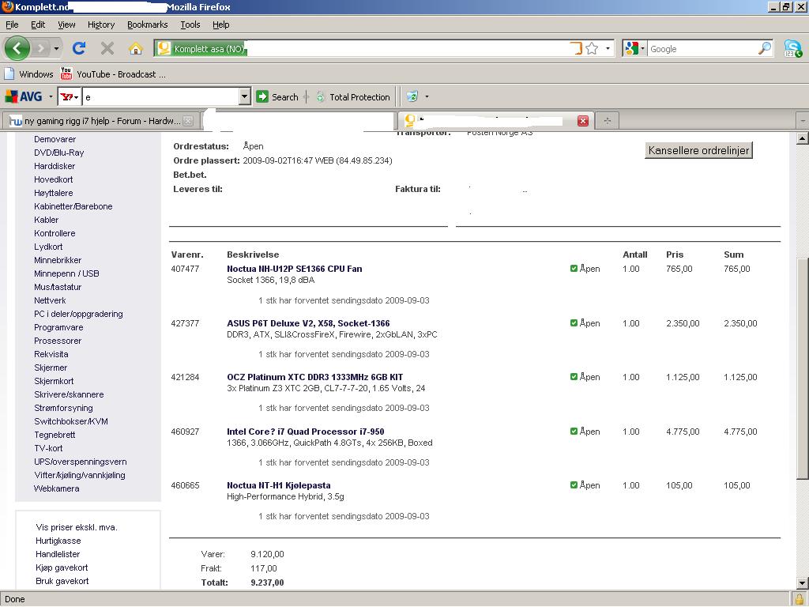Open the Help menu
The height and width of the screenshot is (607, 809).
pos(221,25)
